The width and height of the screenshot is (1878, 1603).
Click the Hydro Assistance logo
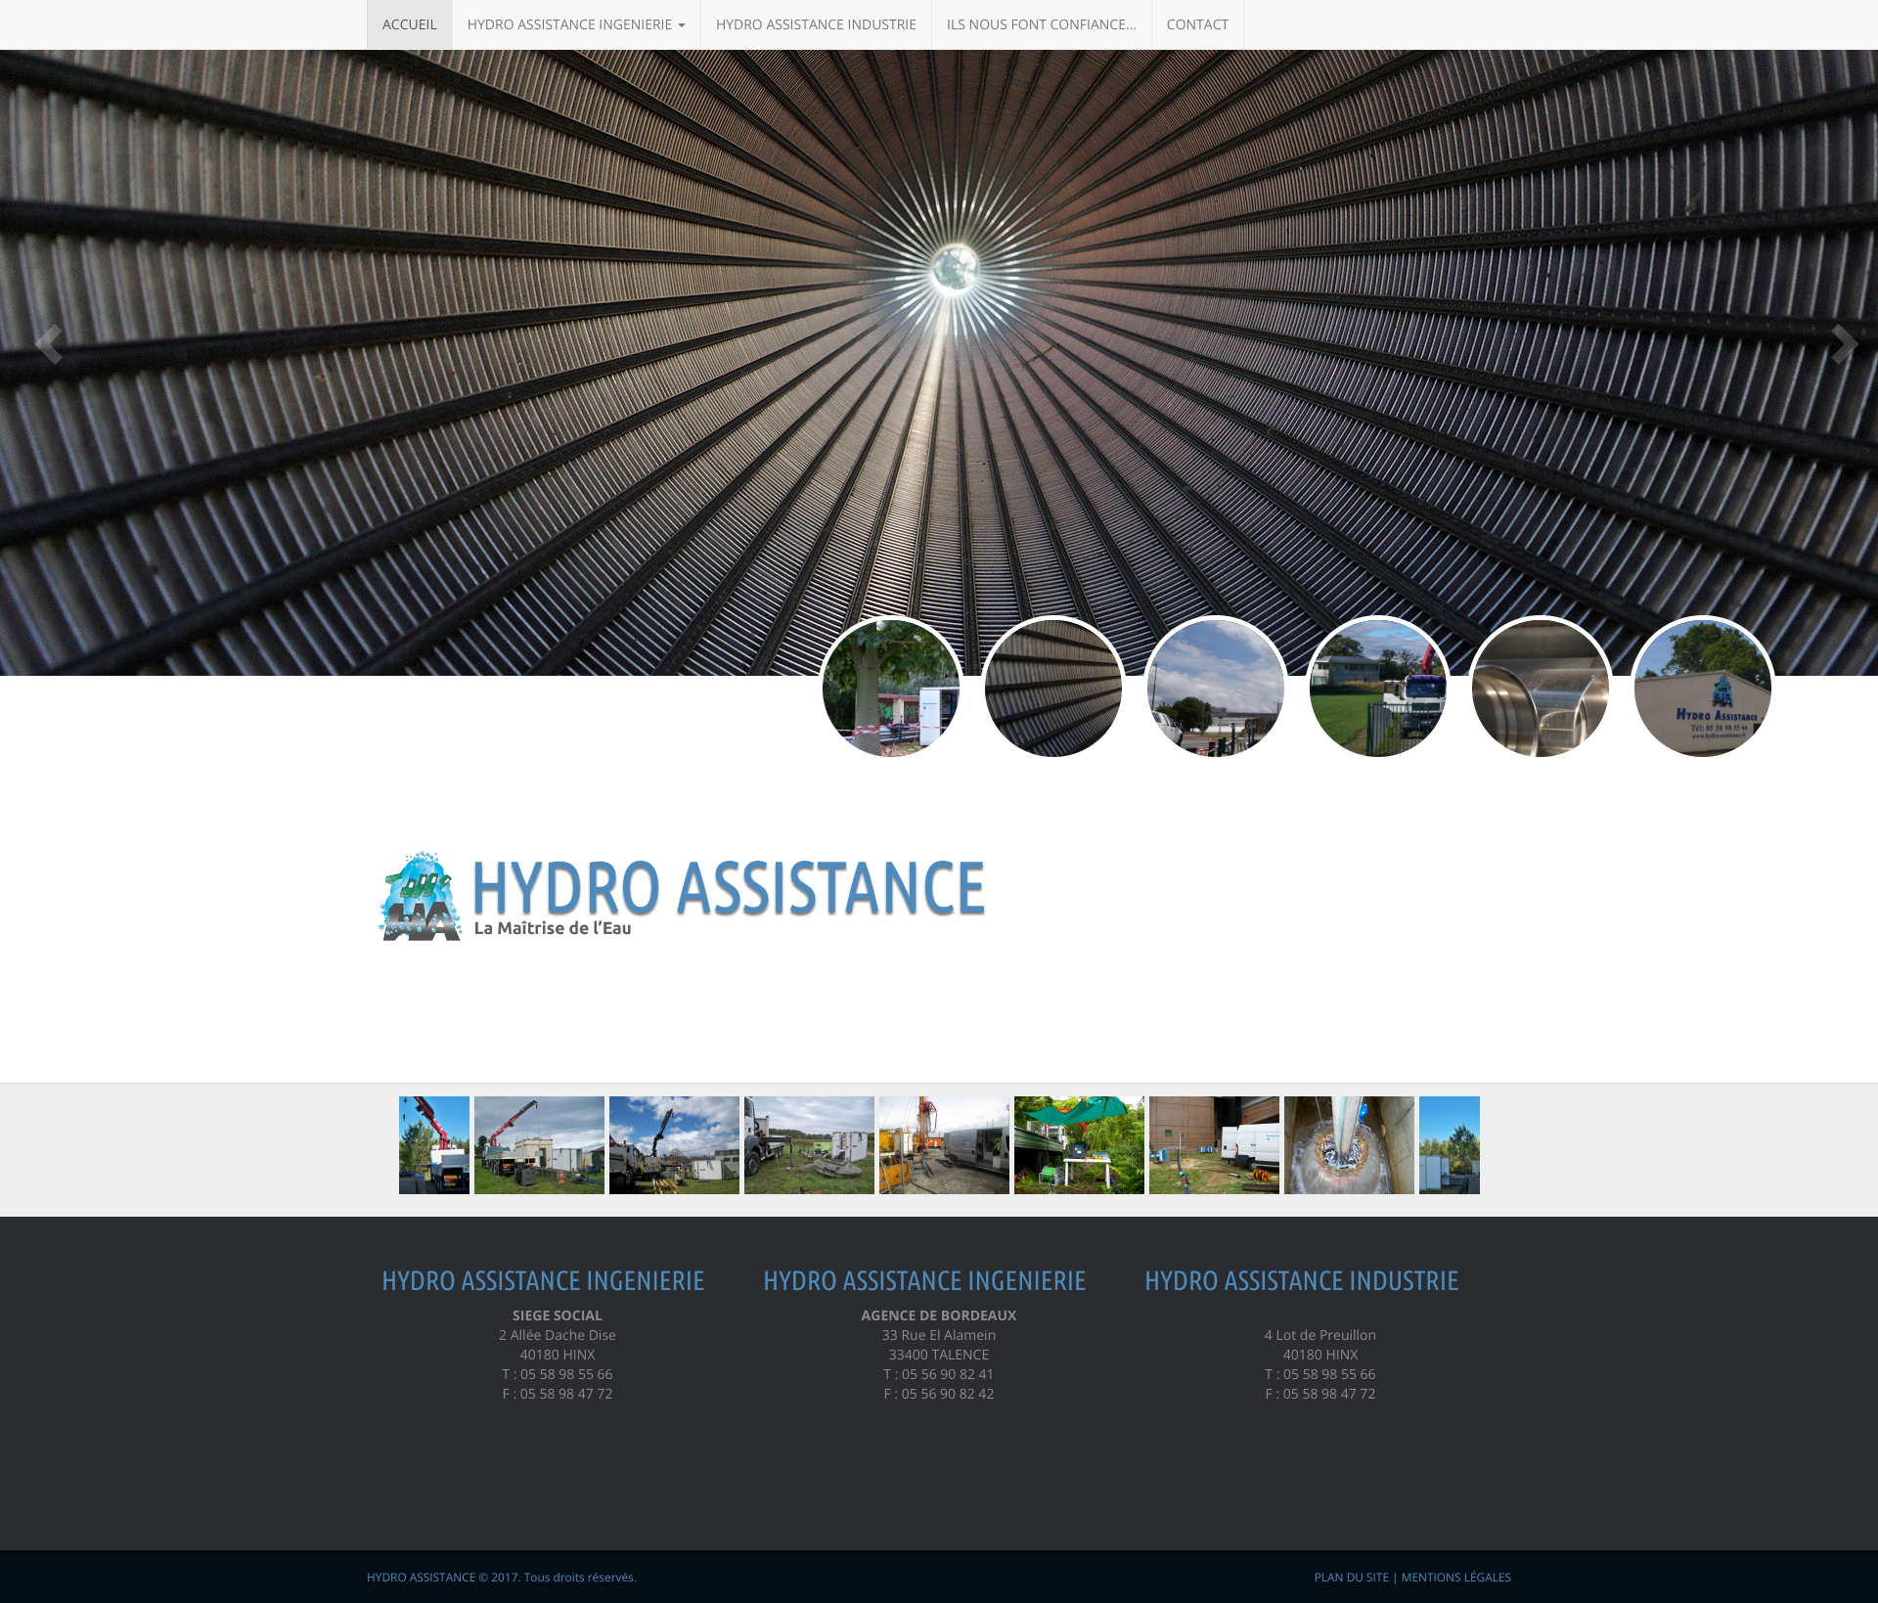click(x=683, y=895)
